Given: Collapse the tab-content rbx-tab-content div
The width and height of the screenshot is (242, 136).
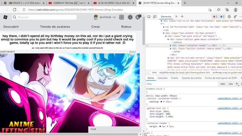Looking at the screenshot, I should [164, 33].
